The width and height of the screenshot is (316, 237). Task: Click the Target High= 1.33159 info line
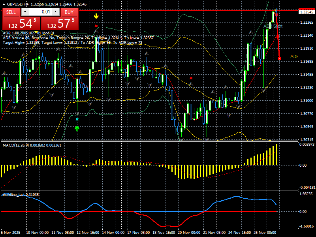tap(73, 43)
